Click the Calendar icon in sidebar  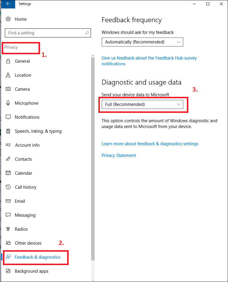(8, 173)
